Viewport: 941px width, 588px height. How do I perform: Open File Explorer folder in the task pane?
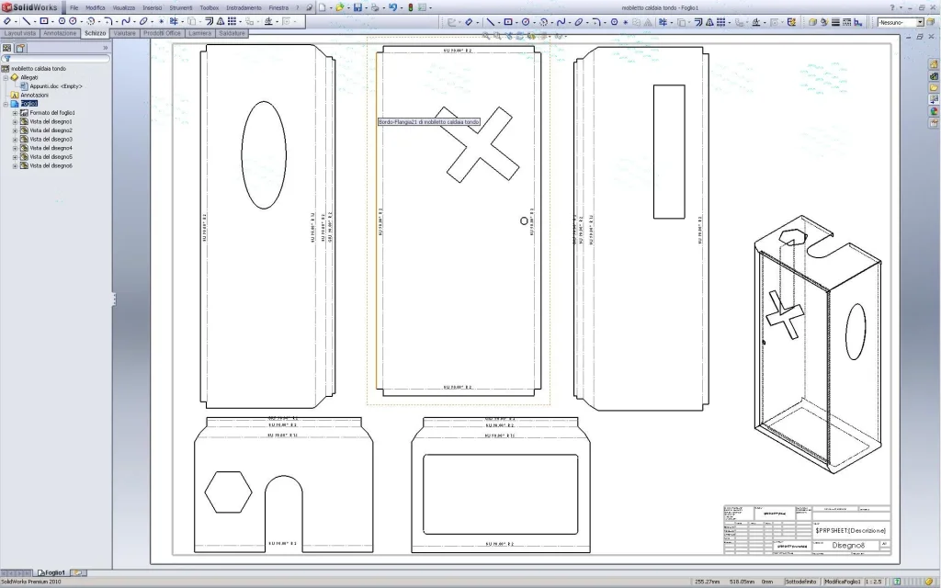pos(934,87)
